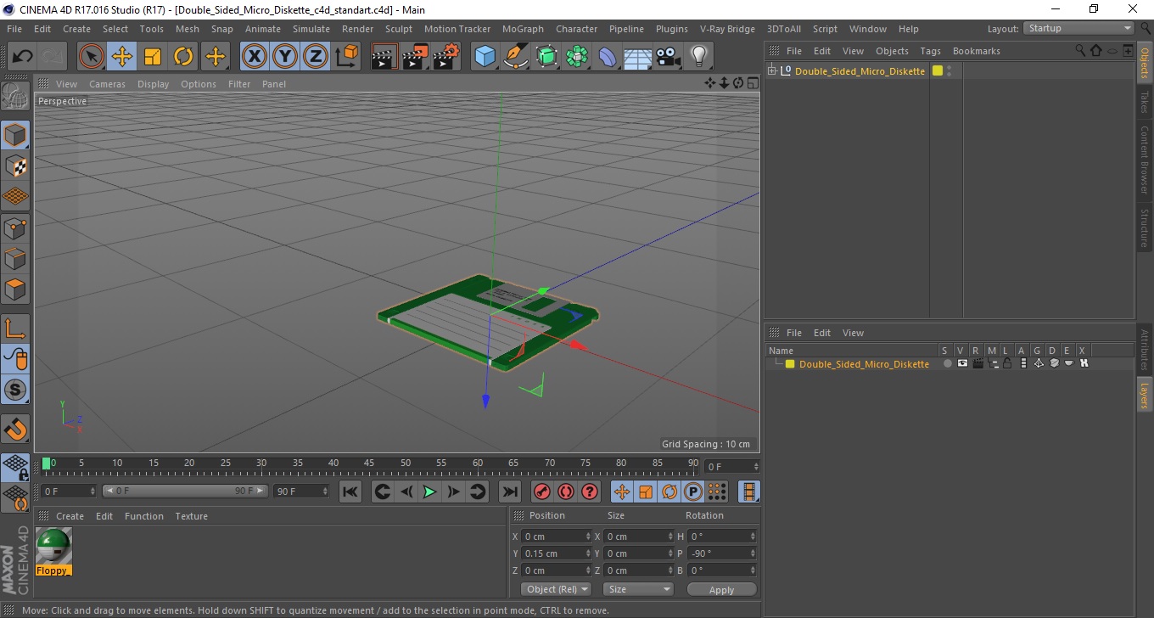Click stepper of end frame 90 F

pos(325,492)
